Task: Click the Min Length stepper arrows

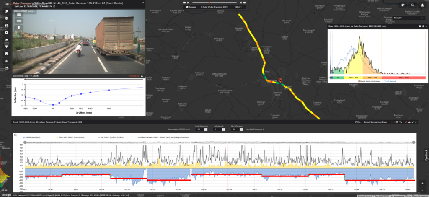Action: tap(223, 129)
